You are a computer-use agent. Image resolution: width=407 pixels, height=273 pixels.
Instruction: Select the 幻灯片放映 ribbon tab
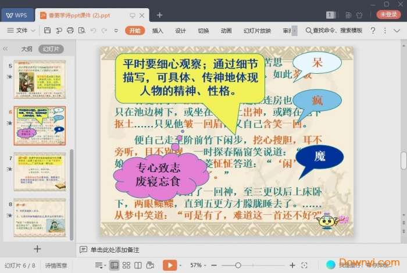click(257, 31)
